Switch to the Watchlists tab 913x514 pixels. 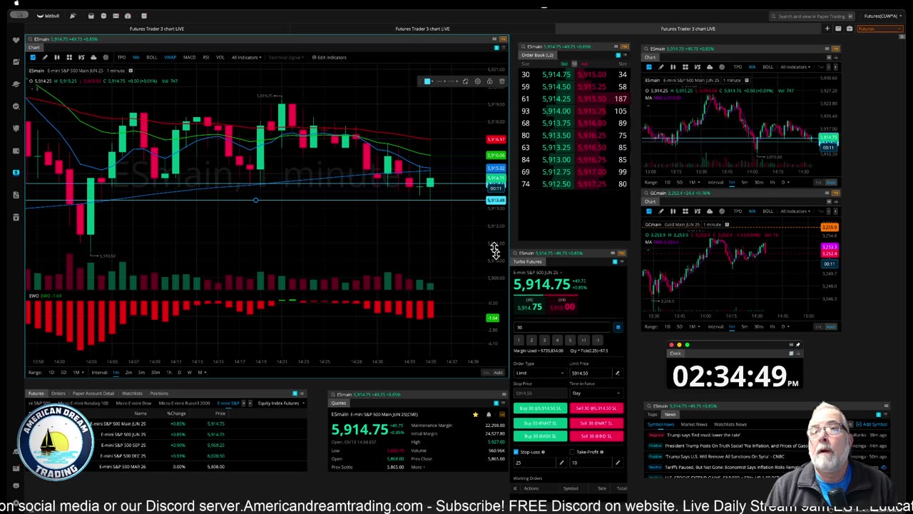pos(132,393)
